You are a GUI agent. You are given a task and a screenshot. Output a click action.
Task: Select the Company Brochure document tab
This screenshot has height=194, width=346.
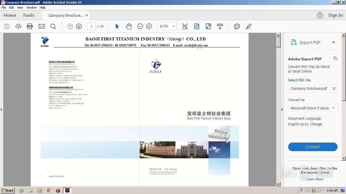pyautogui.click(x=66, y=15)
